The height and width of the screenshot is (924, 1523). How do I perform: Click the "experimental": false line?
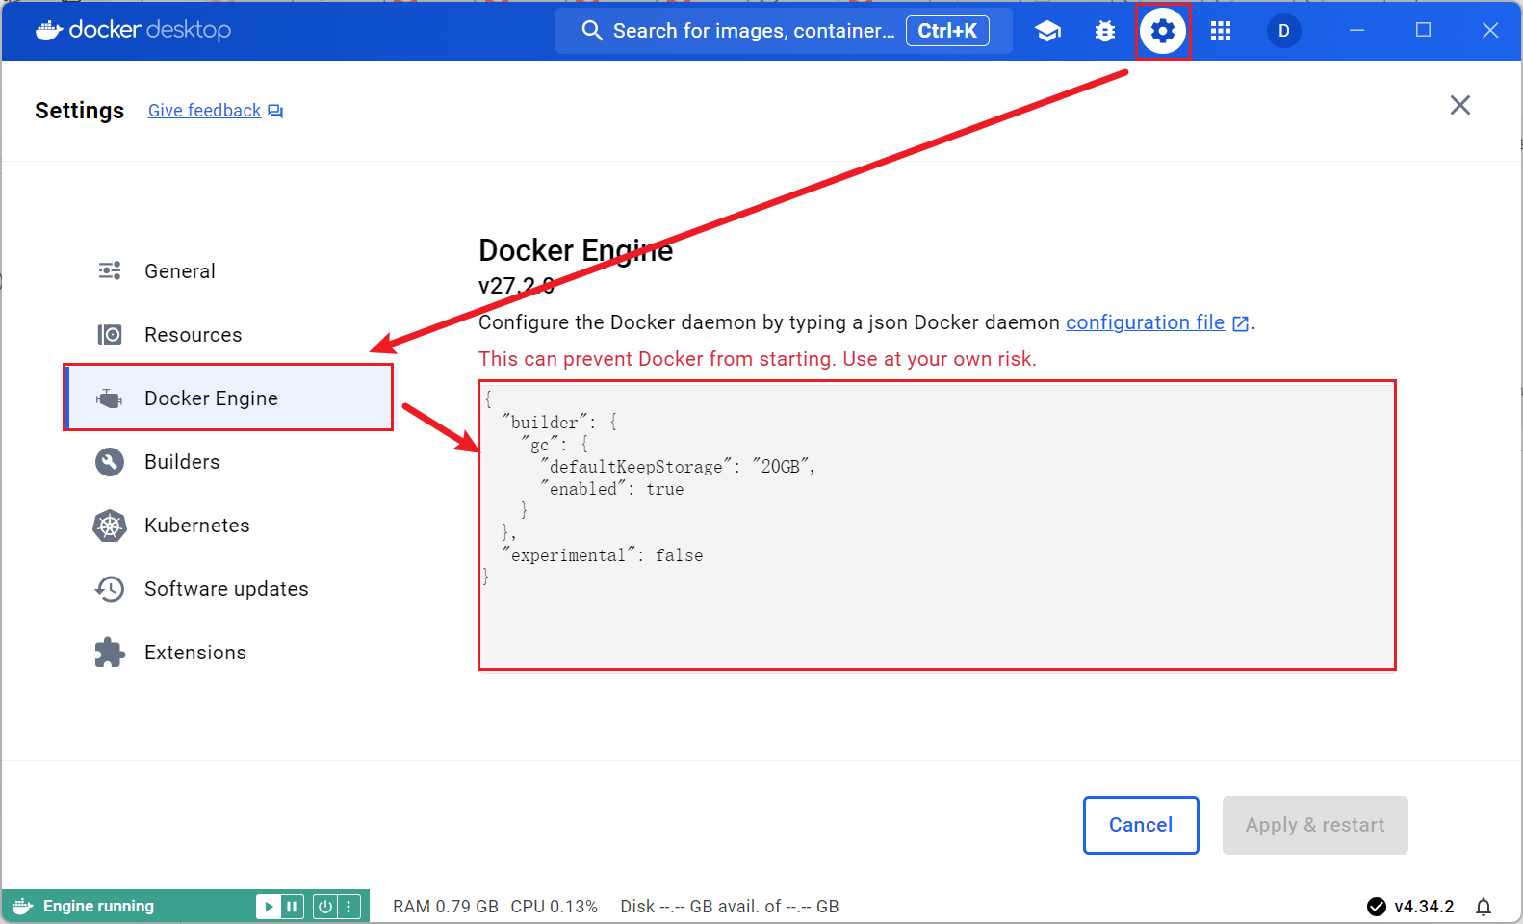pos(603,555)
